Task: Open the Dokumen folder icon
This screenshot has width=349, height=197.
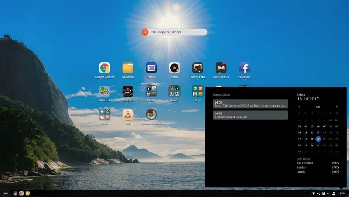Action: coord(128,68)
